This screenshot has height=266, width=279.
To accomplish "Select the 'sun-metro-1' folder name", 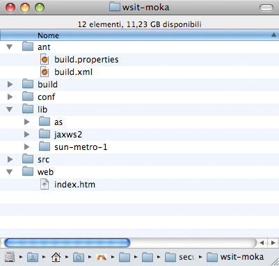I will (x=81, y=147).
